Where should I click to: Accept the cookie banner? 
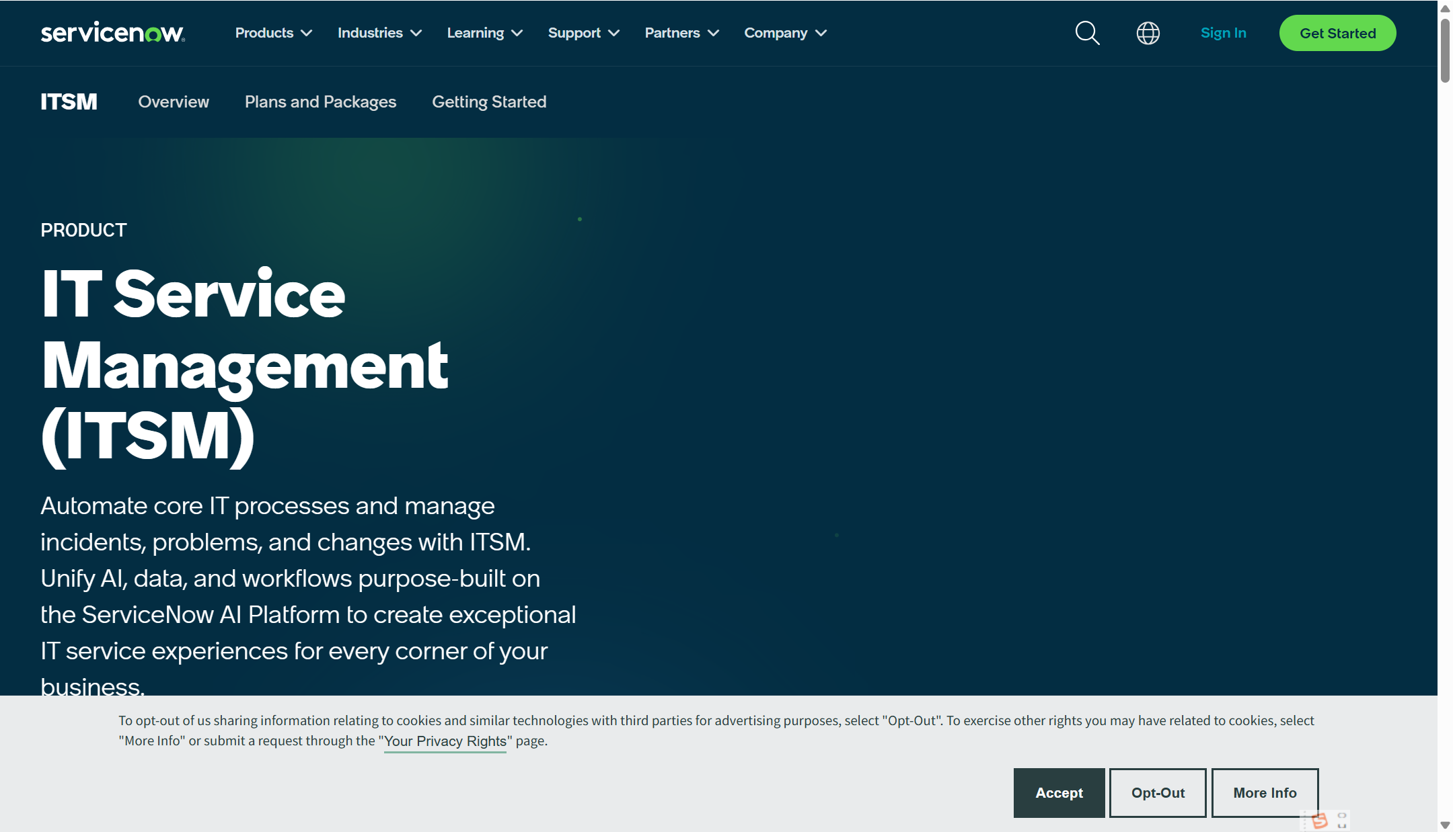coord(1059,793)
